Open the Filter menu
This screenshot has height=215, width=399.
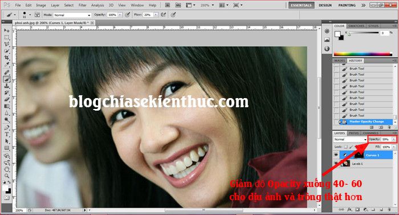tap(82, 5)
